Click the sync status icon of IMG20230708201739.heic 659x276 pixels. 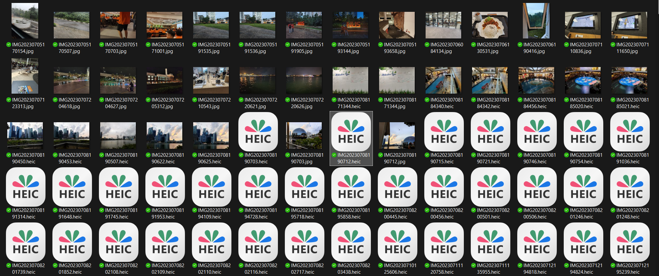pos(9,265)
